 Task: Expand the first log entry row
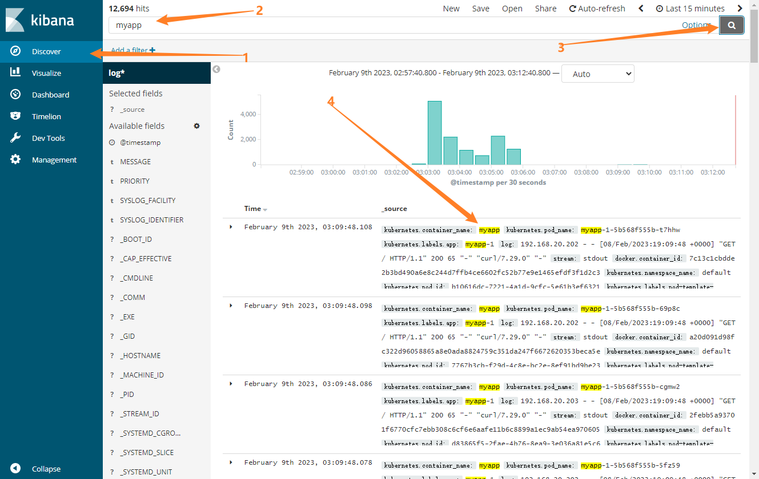click(231, 227)
